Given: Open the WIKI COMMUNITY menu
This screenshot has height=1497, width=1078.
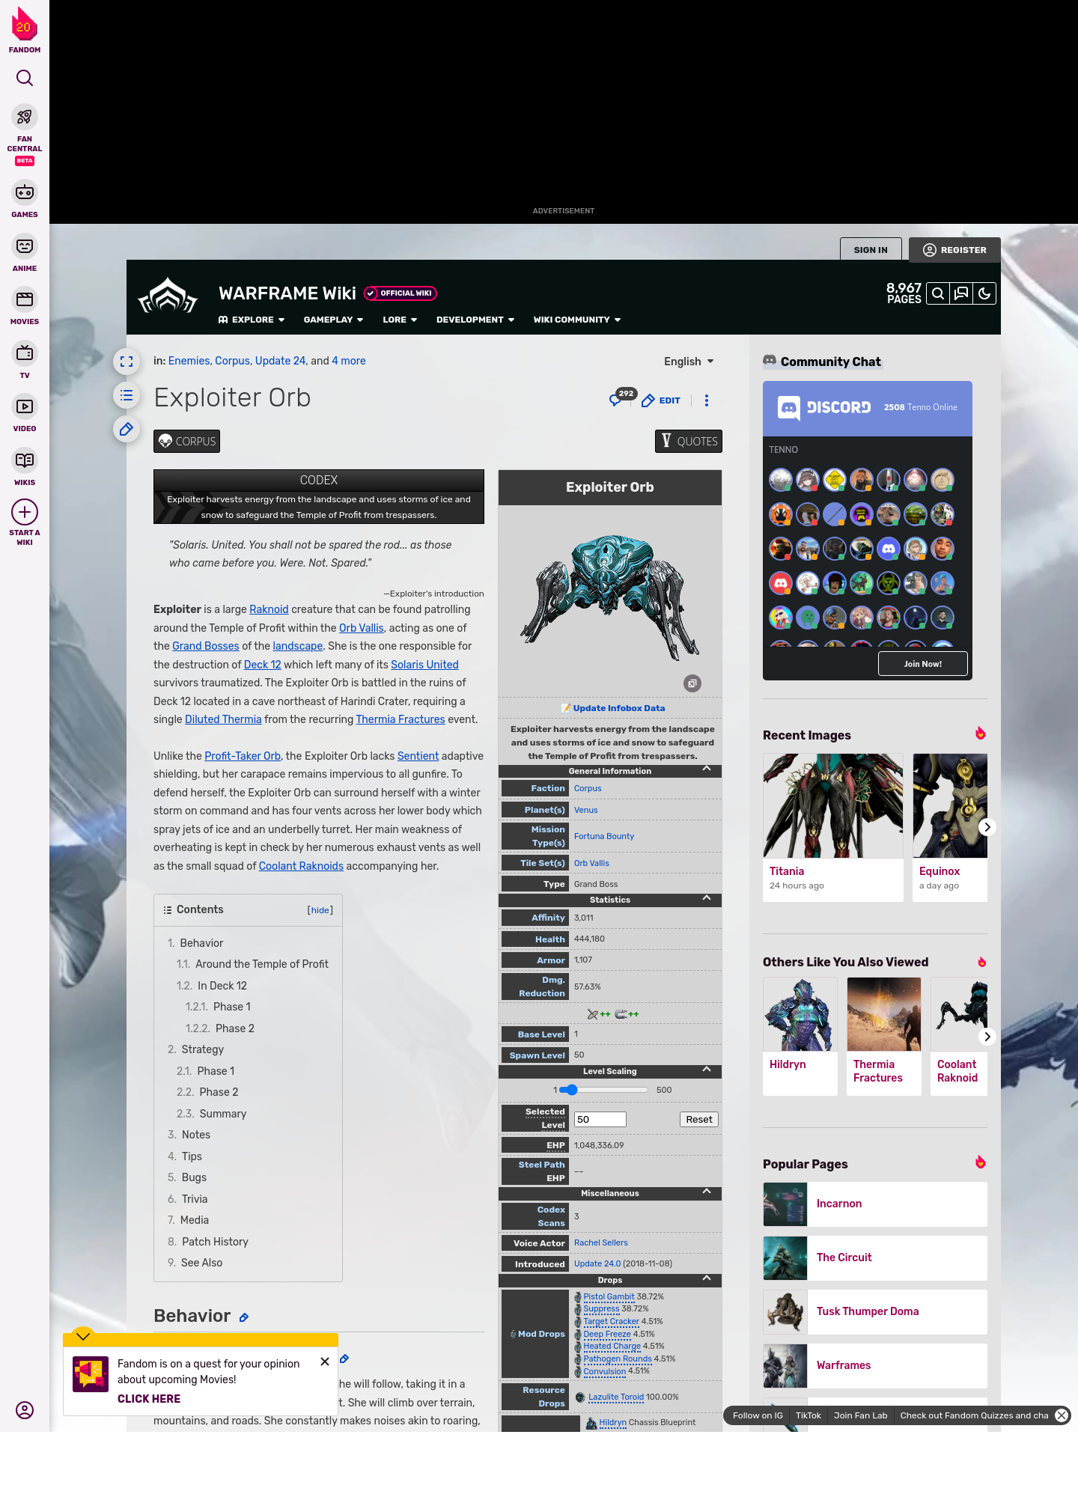Looking at the screenshot, I should (x=577, y=320).
